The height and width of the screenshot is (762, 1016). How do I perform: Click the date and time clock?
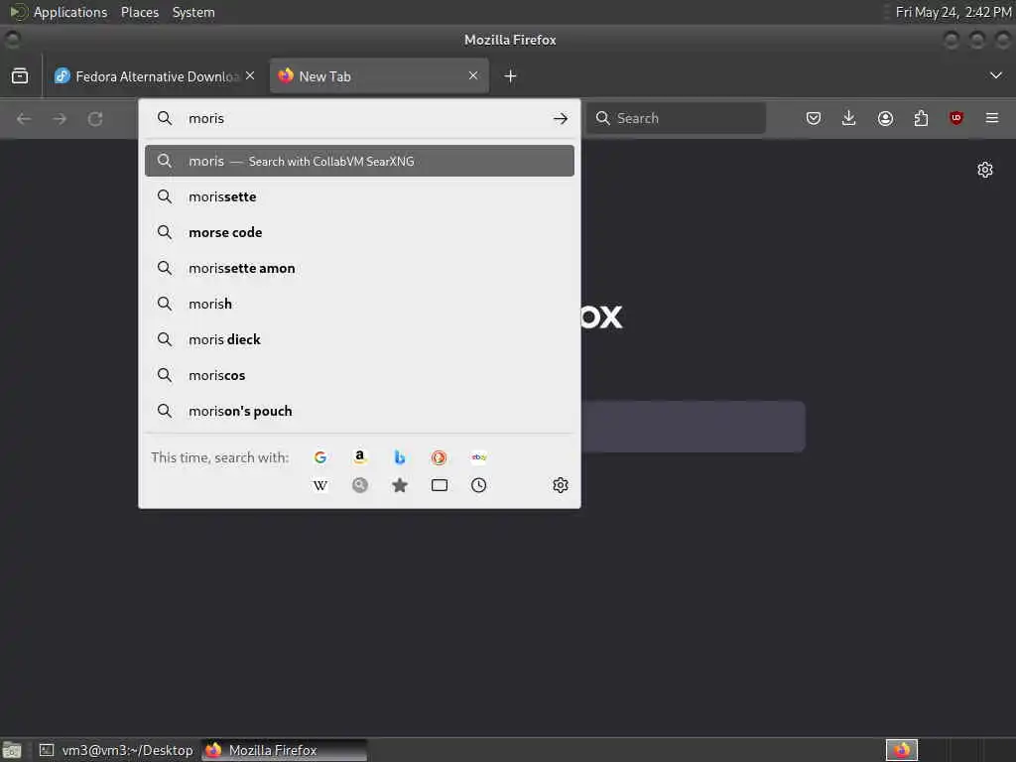click(953, 12)
